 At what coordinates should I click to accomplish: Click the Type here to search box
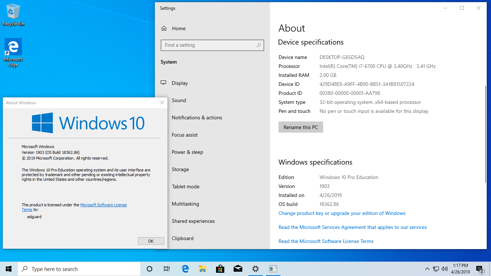tap(79, 269)
